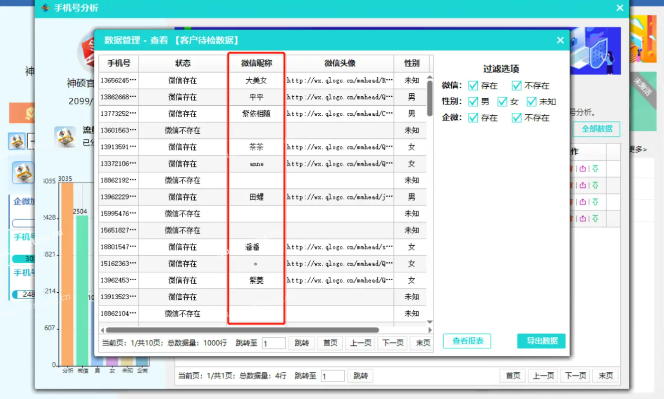
Task: Close the 数据管理 dialog
Action: click(560, 41)
